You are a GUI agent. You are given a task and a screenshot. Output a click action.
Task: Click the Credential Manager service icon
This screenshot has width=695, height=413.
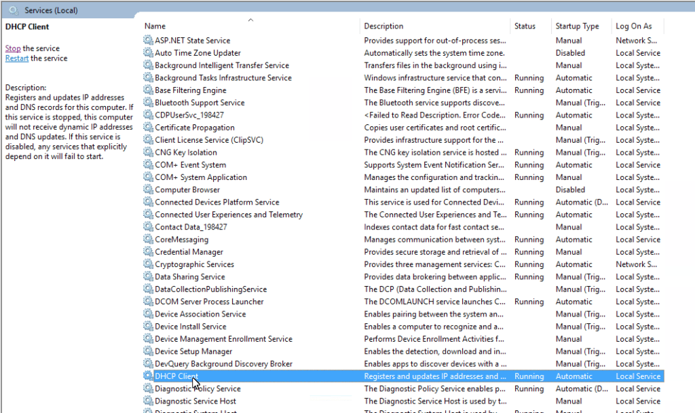(148, 251)
